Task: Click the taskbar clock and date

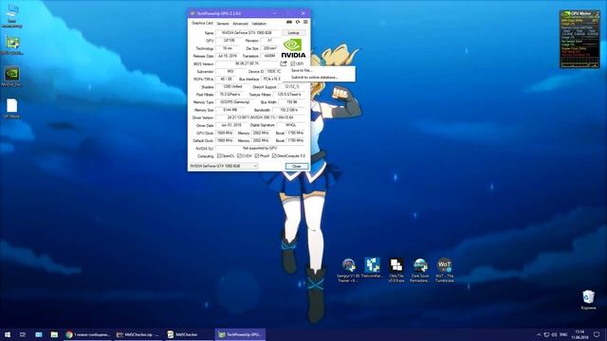Action: click(579, 334)
